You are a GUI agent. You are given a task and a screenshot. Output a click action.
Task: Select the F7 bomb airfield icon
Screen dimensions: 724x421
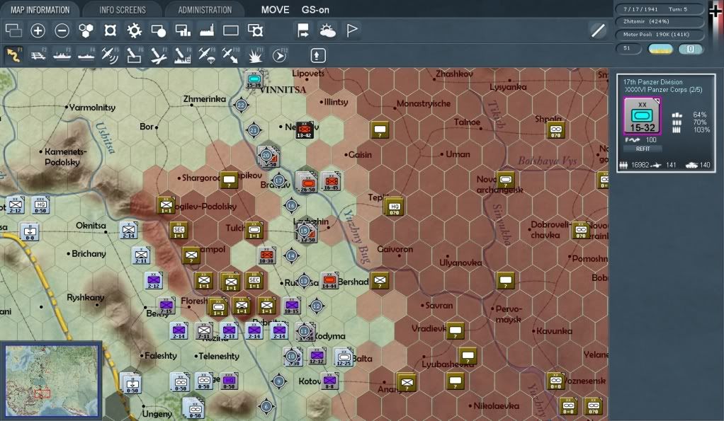tap(159, 56)
